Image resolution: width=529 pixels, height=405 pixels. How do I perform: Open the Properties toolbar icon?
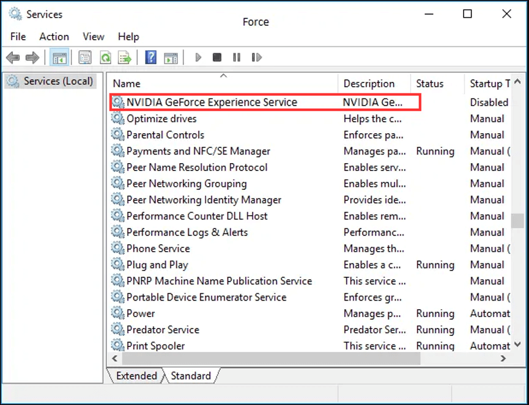tap(85, 57)
